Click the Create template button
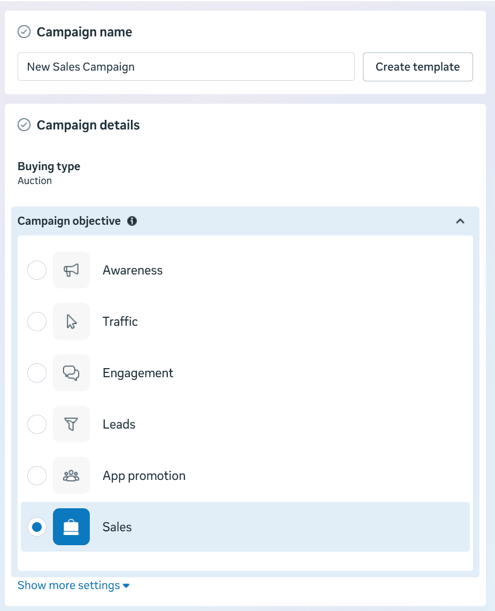This screenshot has width=495, height=611. pyautogui.click(x=418, y=67)
